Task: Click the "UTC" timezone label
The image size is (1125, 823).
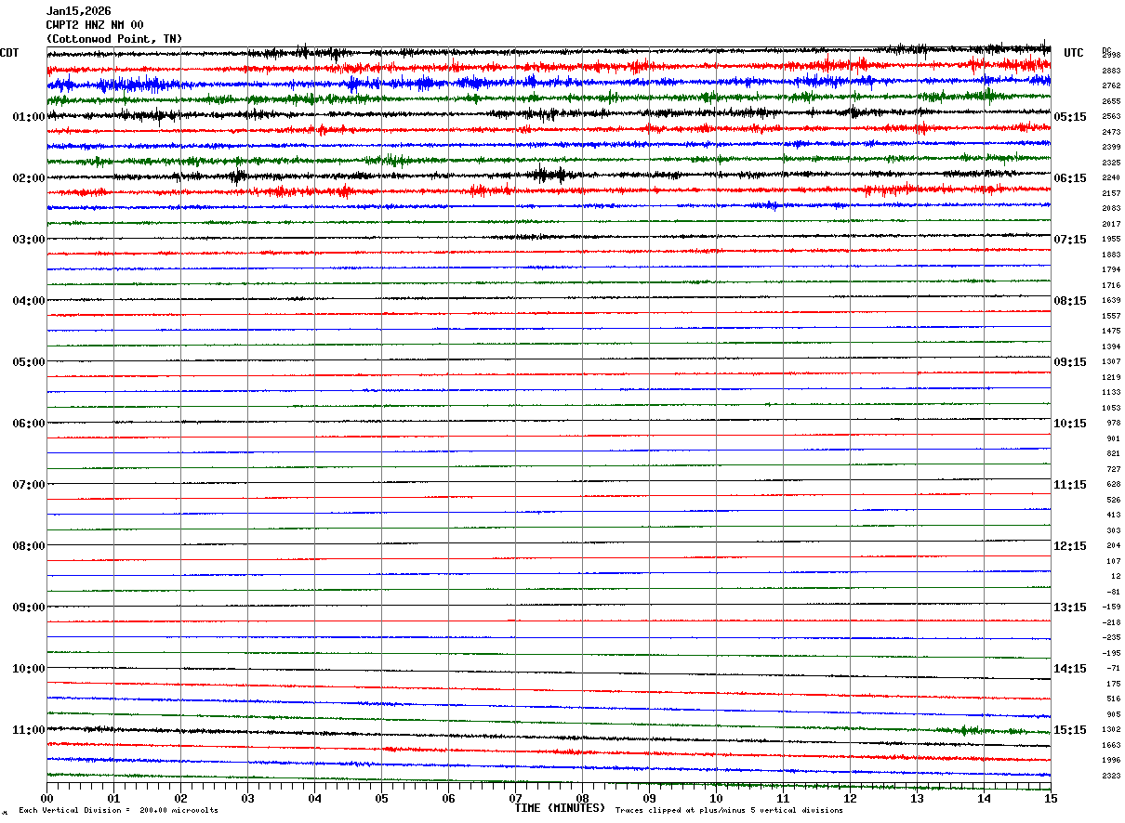Action: (x=1074, y=53)
